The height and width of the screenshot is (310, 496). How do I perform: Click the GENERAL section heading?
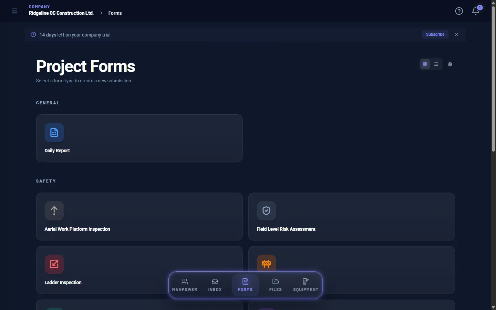(x=48, y=103)
